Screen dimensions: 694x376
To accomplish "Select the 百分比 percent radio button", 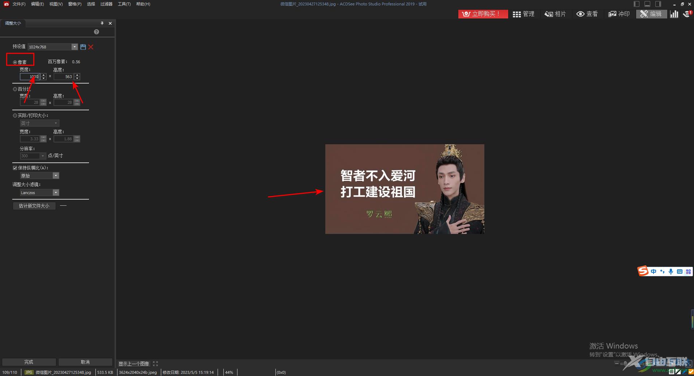I will 15,89.
